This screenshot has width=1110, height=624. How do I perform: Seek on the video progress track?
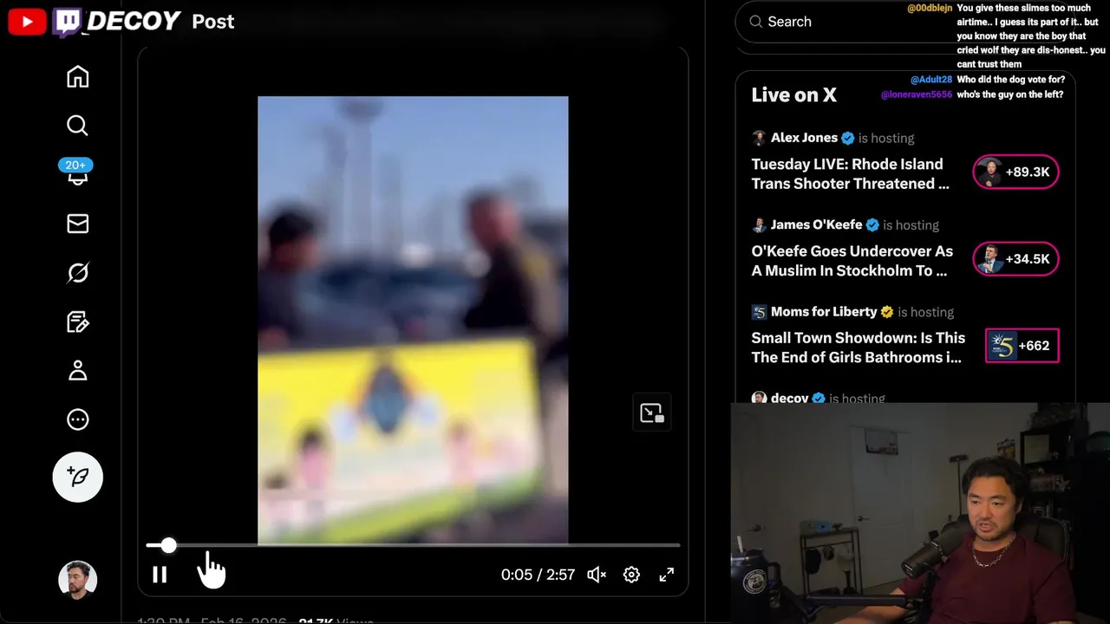pyautogui.click(x=413, y=545)
